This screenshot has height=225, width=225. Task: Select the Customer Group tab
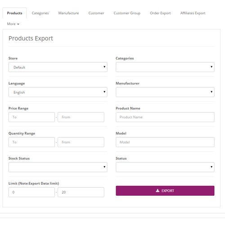(127, 13)
